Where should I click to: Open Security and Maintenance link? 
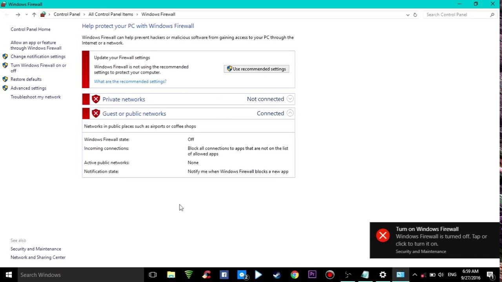click(36, 249)
